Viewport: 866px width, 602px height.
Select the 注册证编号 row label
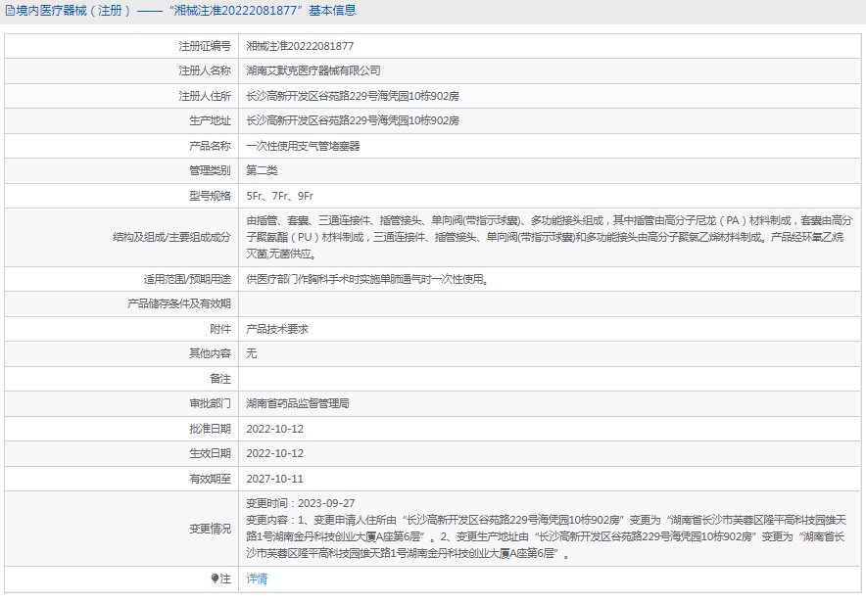205,46
